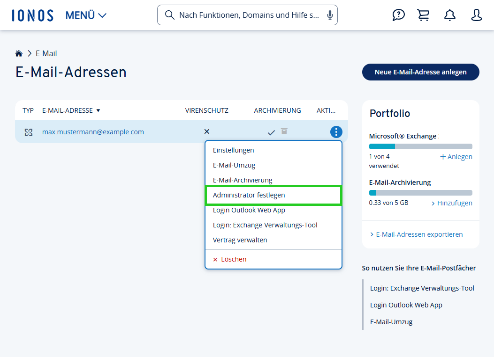The height and width of the screenshot is (357, 494).
Task: Click the VIRENSCHUTZ column header
Action: [x=207, y=110]
